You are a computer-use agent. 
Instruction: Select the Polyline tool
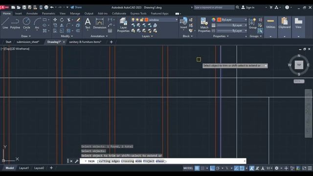pos(15,23)
